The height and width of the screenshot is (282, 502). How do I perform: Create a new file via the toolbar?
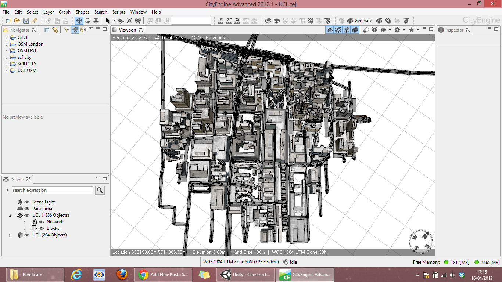click(8, 21)
